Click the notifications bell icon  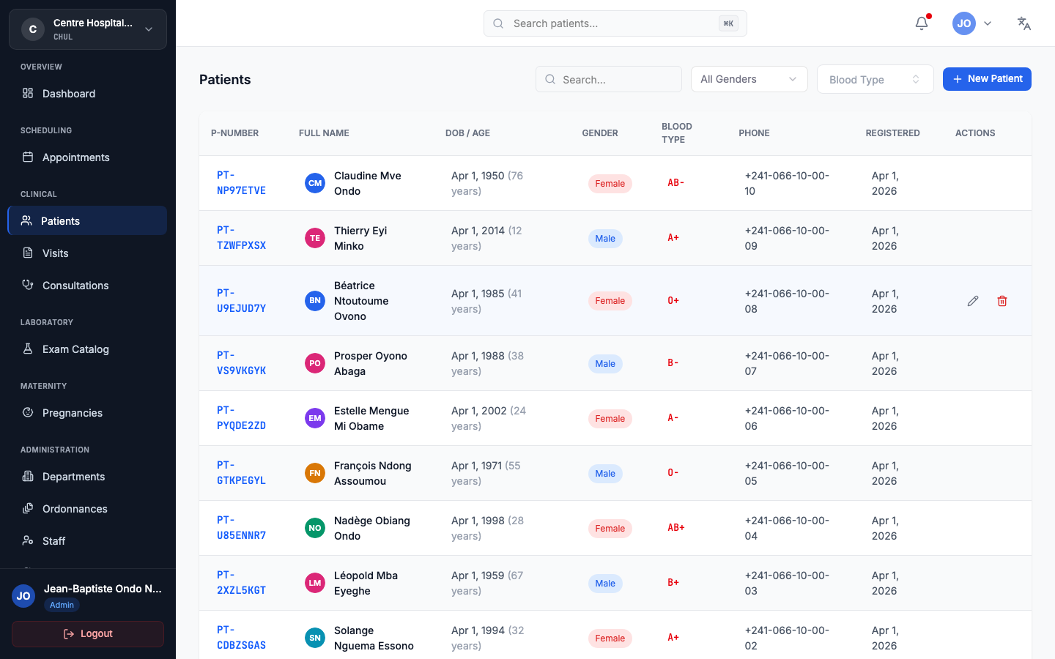(922, 23)
